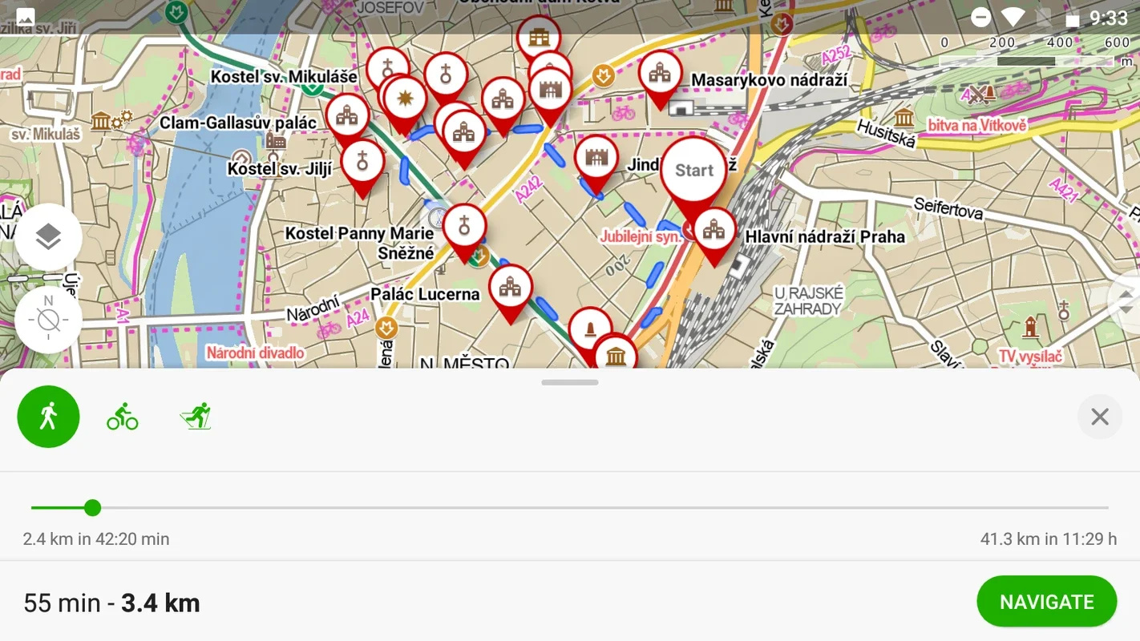This screenshot has width=1140, height=641.
Task: Tap the Husitská street label
Action: (885, 133)
